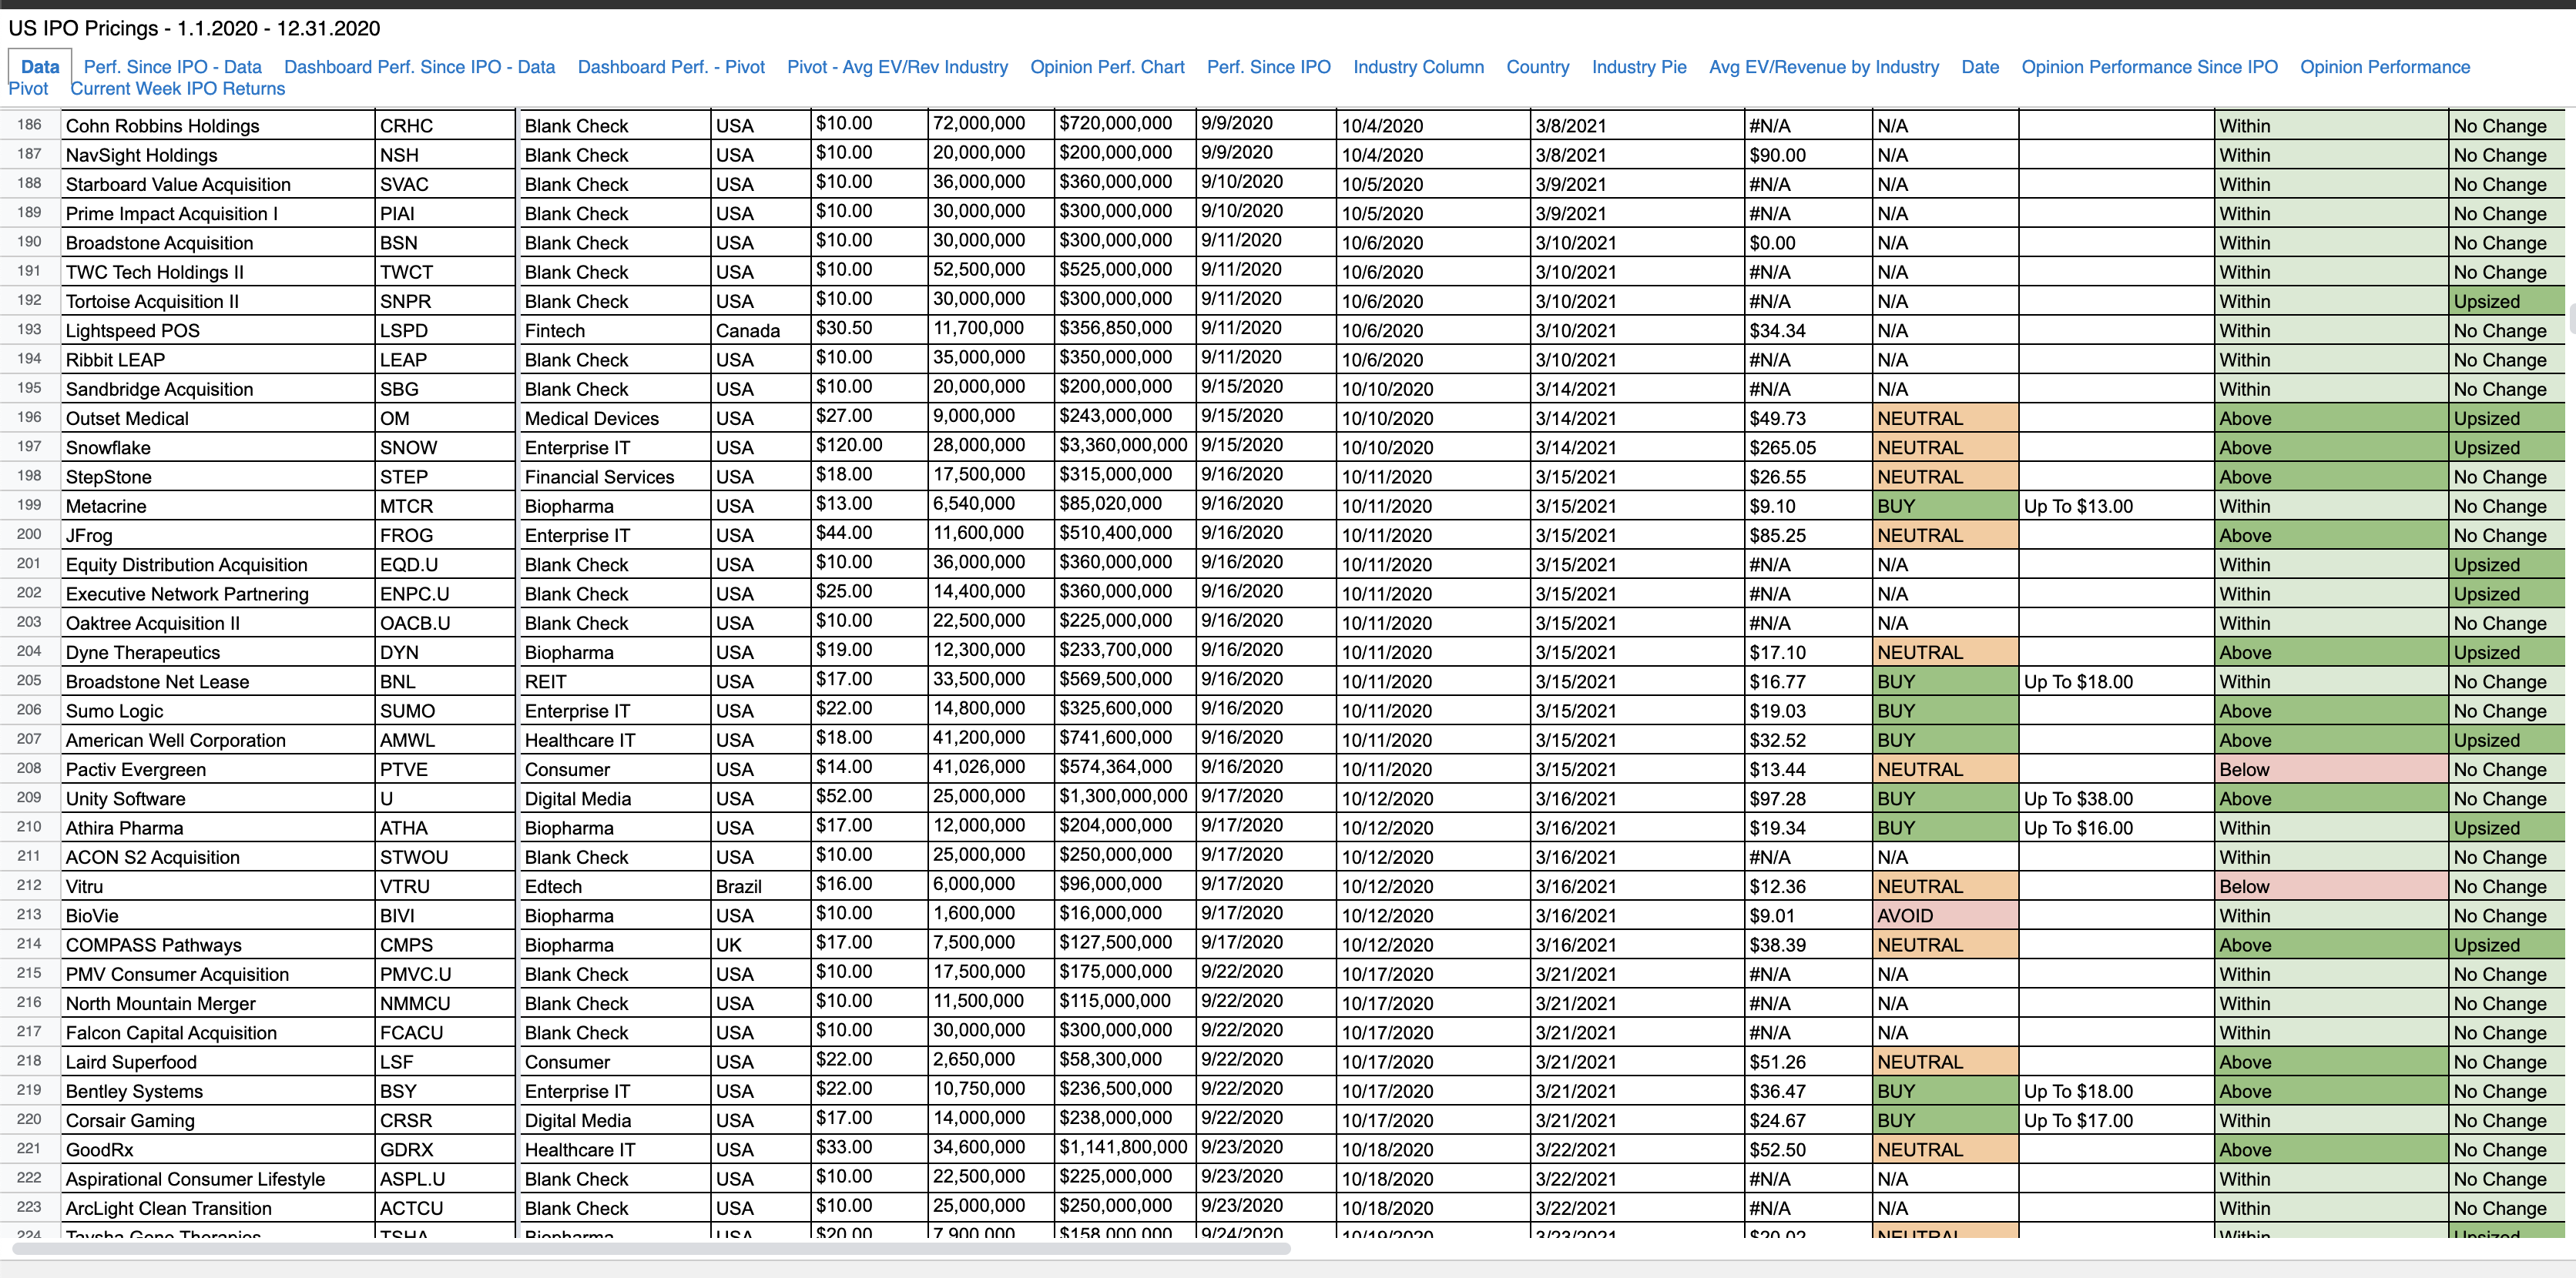Viewport: 2576px width, 1278px height.
Task: View Avg EV/Revenue by Industry sheet
Action: (x=1823, y=67)
